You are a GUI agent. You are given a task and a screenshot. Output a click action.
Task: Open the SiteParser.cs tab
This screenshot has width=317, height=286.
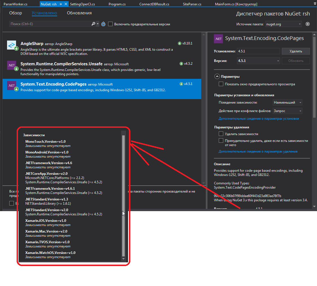[x=192, y=4]
